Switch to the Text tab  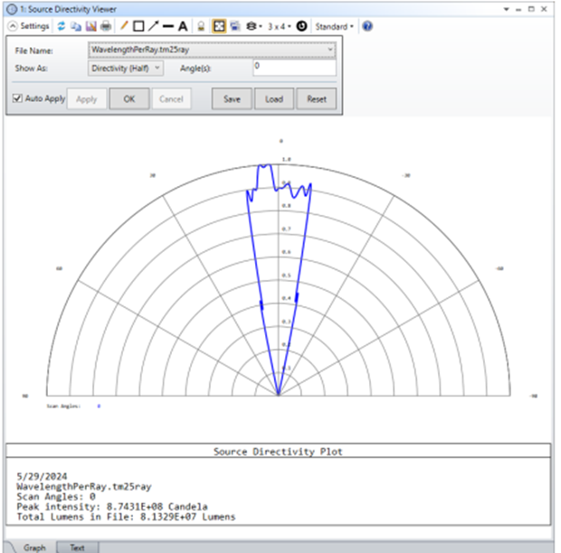click(x=78, y=547)
